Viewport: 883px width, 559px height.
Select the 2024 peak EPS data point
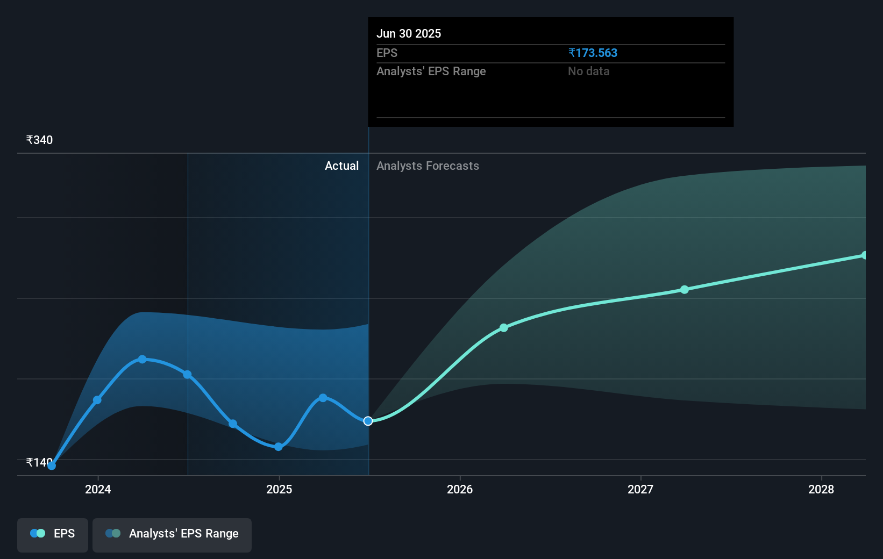142,359
